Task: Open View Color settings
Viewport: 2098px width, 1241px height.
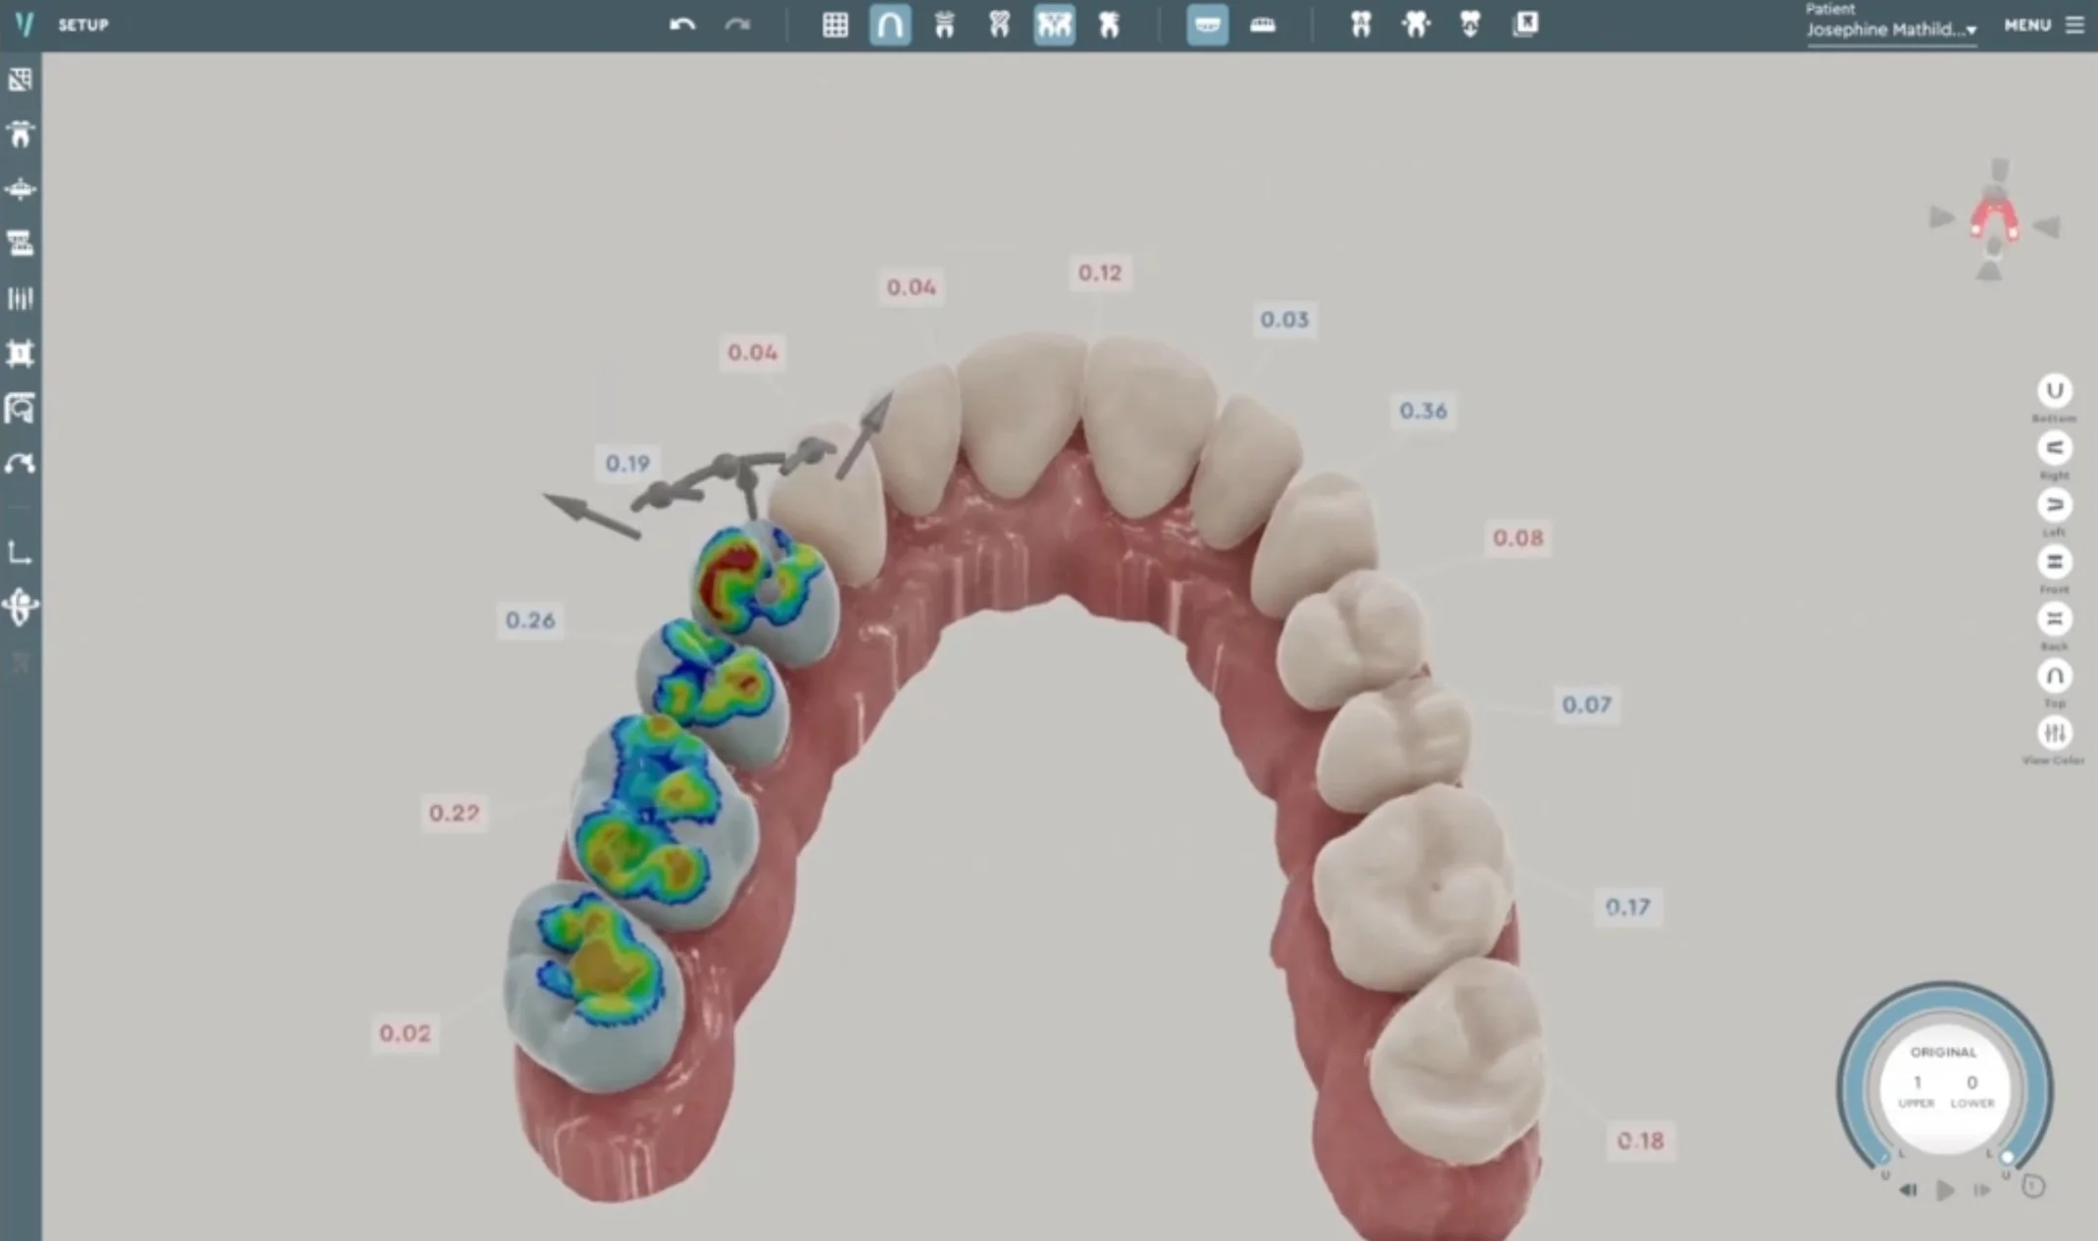Action: (2054, 733)
